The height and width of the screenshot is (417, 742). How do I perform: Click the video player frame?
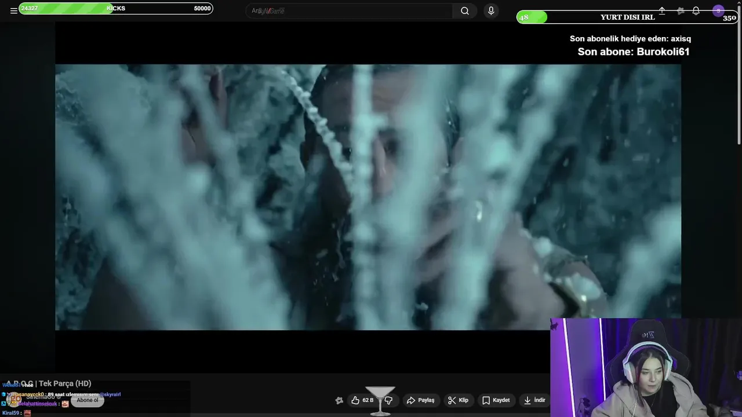(x=368, y=197)
